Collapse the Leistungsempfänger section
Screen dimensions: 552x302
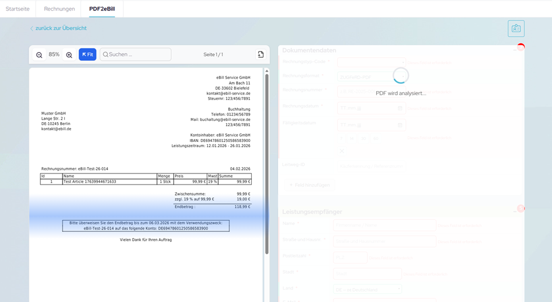pos(514,211)
